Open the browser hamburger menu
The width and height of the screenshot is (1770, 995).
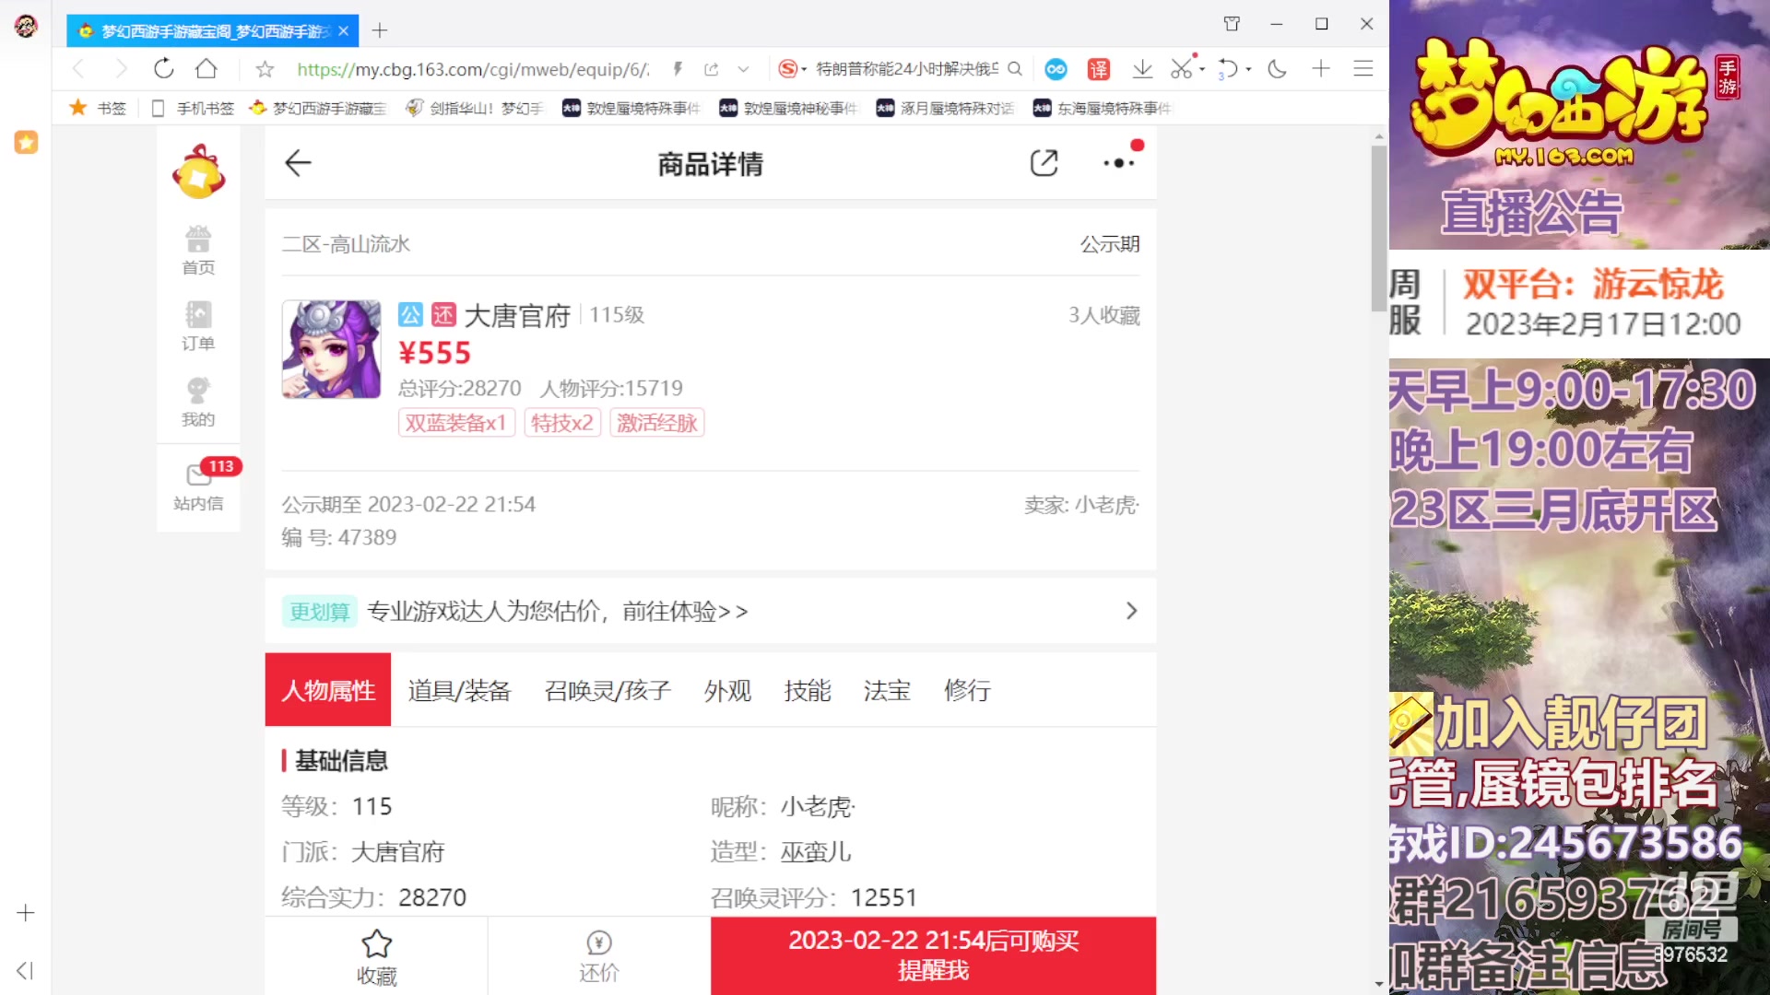(1363, 68)
